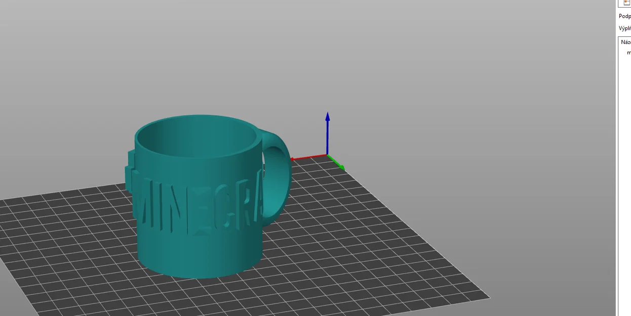Click the orange icon in the top-right panel
631x316 pixels.
pos(626,3)
